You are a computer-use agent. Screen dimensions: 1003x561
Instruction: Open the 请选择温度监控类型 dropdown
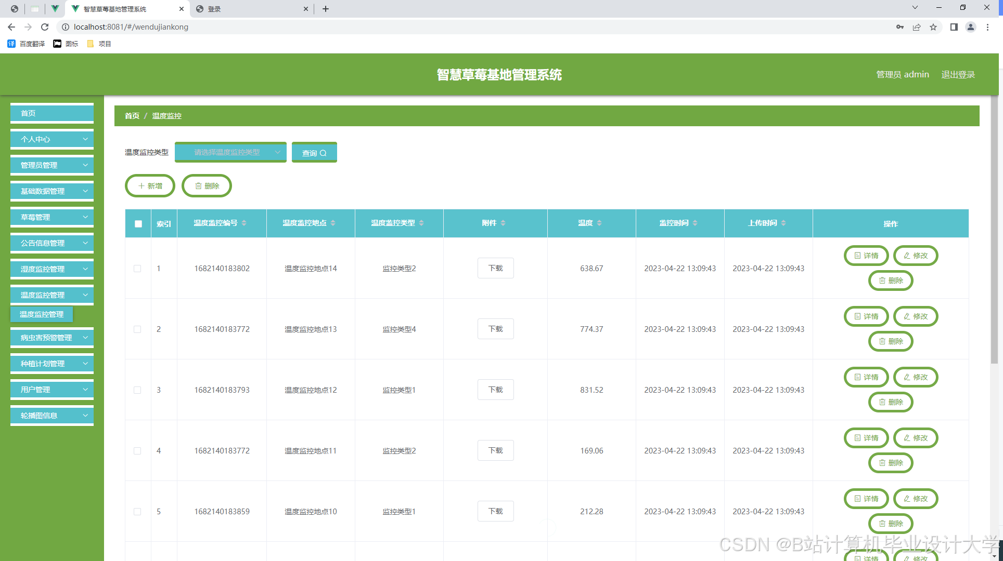tap(230, 152)
